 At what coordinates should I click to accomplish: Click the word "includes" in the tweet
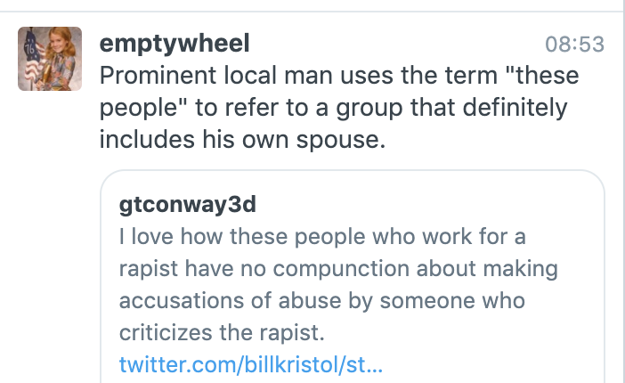click(x=148, y=140)
